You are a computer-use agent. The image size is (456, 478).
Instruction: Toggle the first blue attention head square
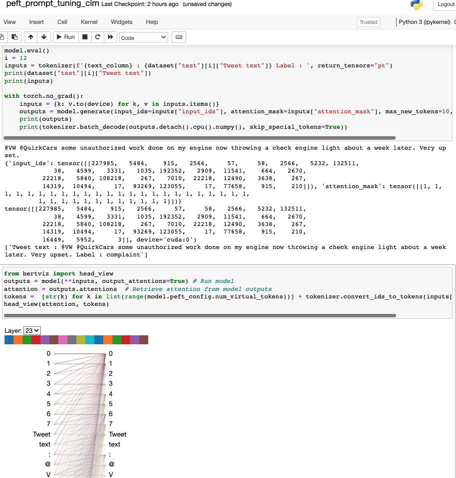(8, 339)
